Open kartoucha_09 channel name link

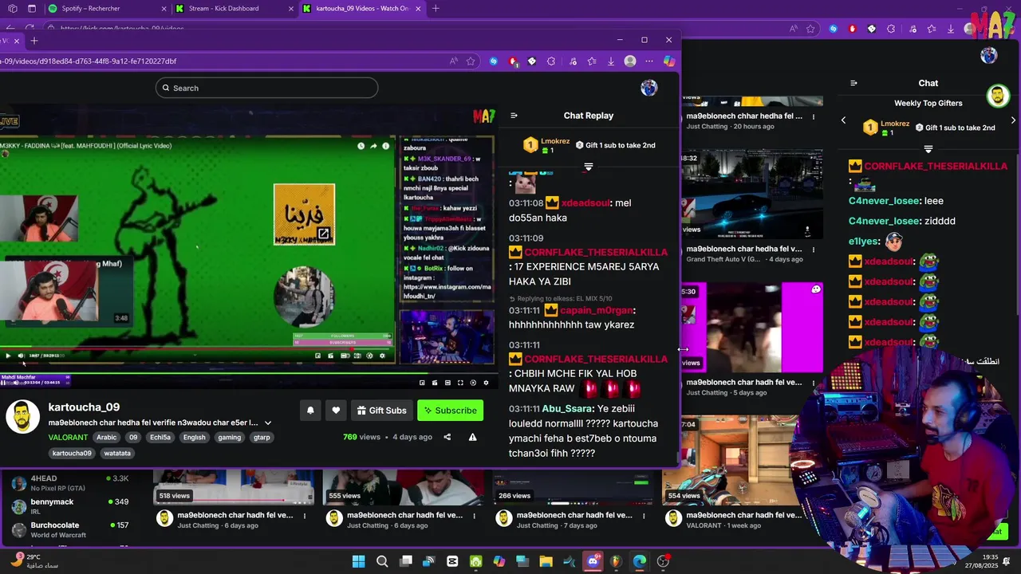pos(84,407)
